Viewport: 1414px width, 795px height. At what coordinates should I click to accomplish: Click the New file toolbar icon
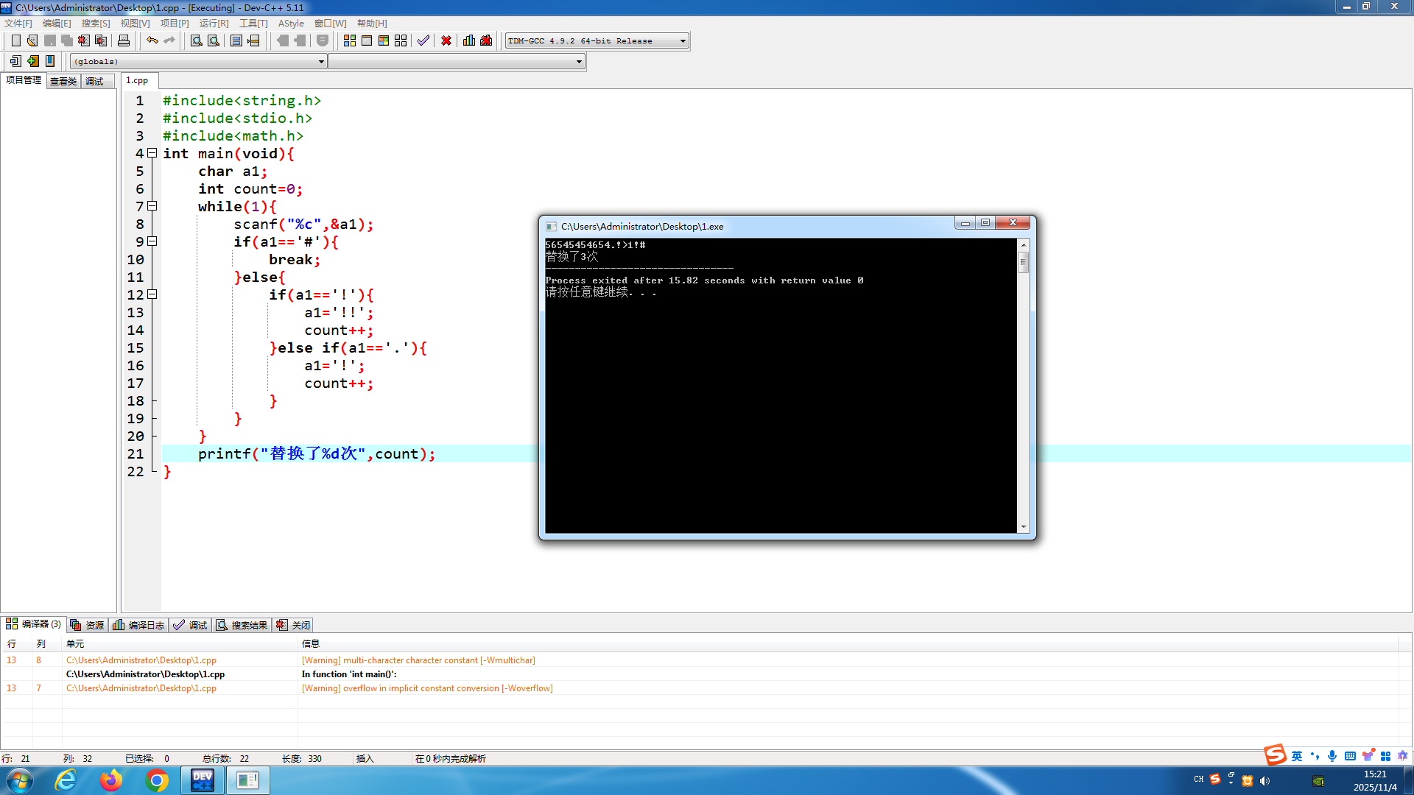point(15,40)
